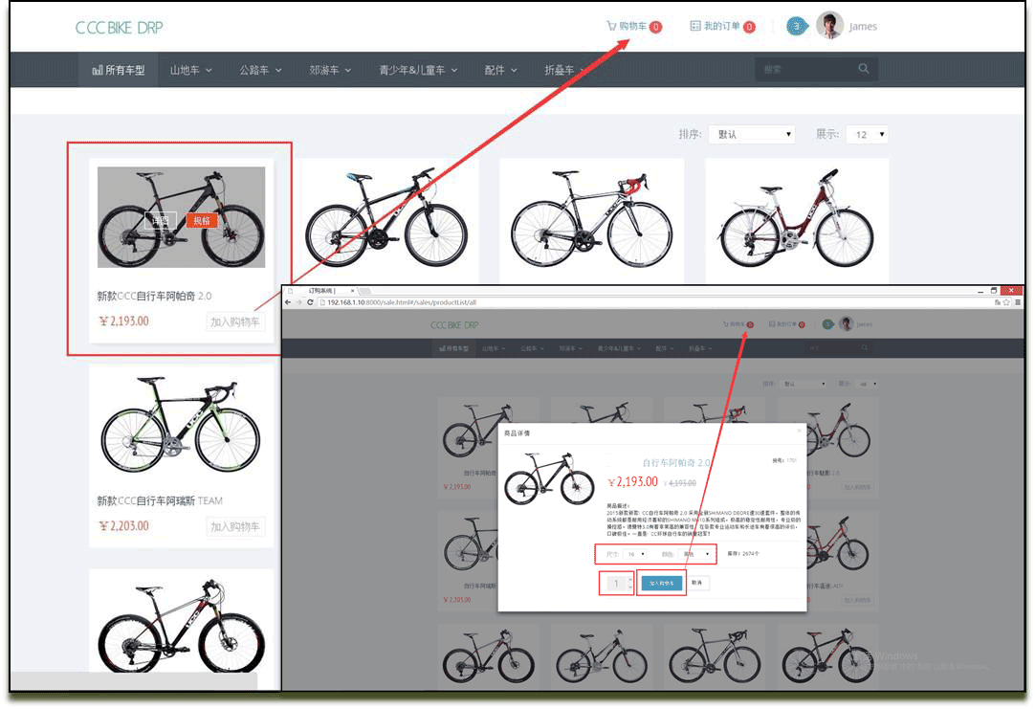Open the 展示 count dropdown showing 12
This screenshot has width=1035, height=709.
click(868, 134)
